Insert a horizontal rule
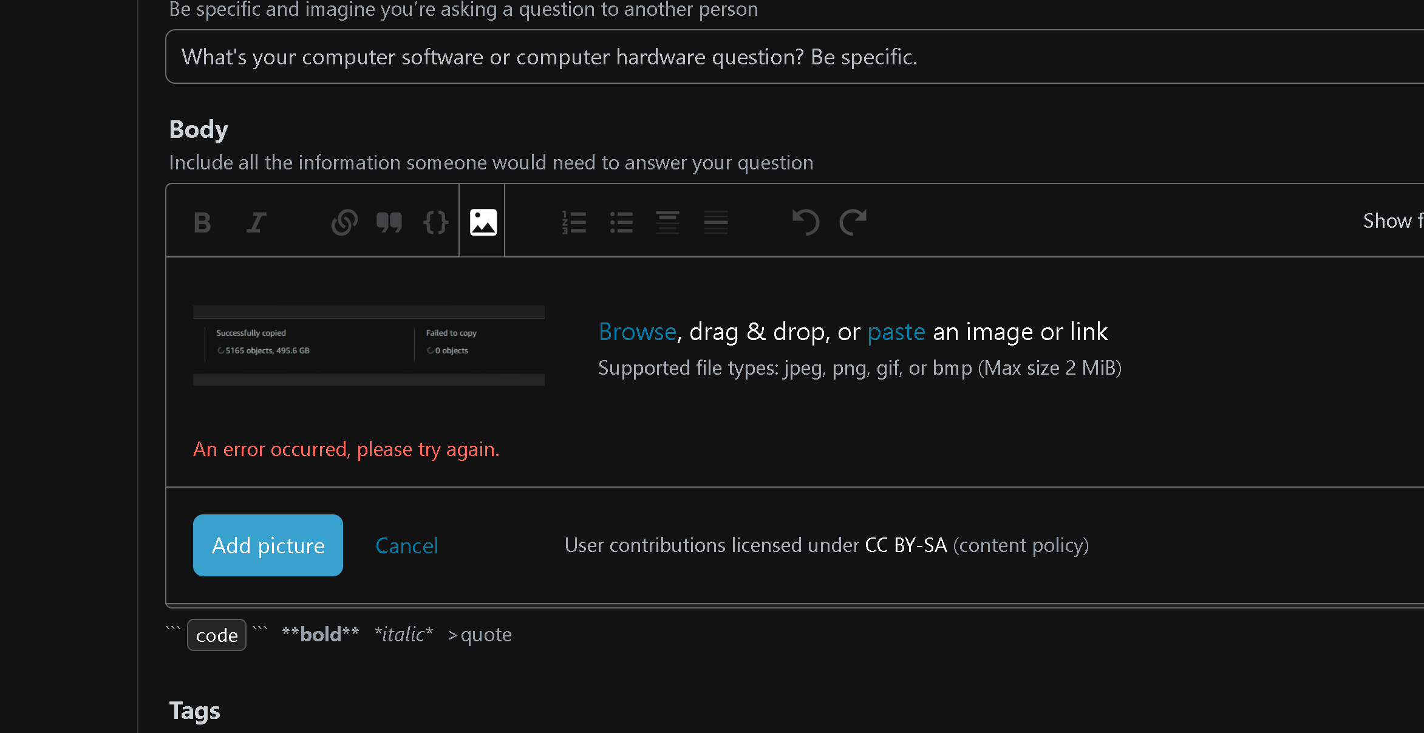This screenshot has width=1424, height=733. (x=716, y=222)
